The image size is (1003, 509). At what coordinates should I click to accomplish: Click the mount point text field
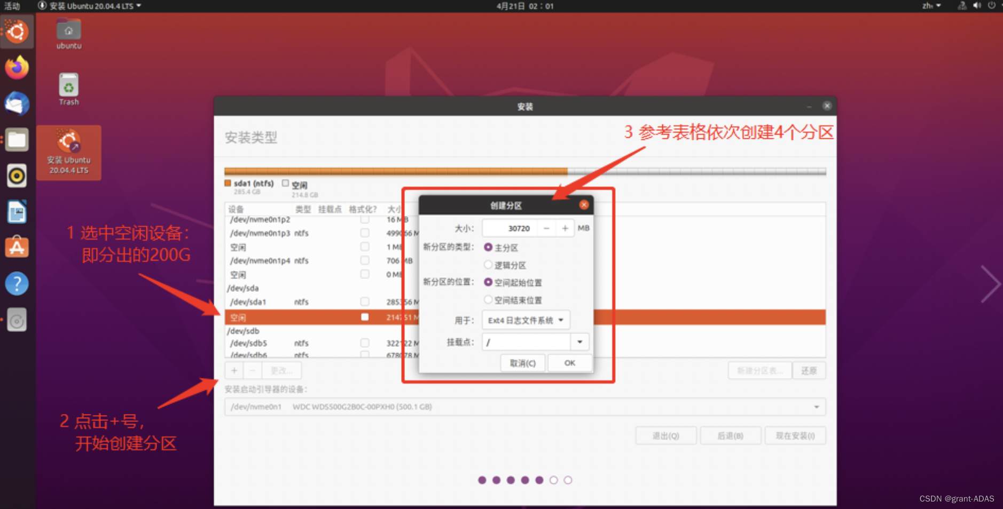(527, 341)
